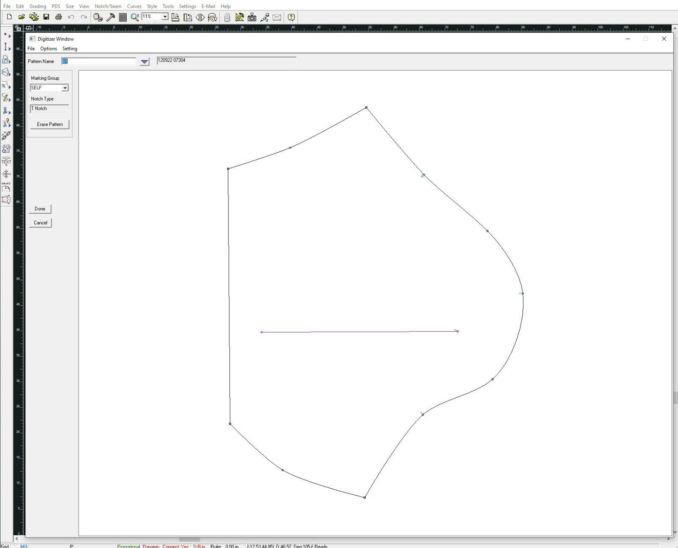Select the hammer tool icon
Image resolution: width=678 pixels, height=548 pixels.
point(111,17)
